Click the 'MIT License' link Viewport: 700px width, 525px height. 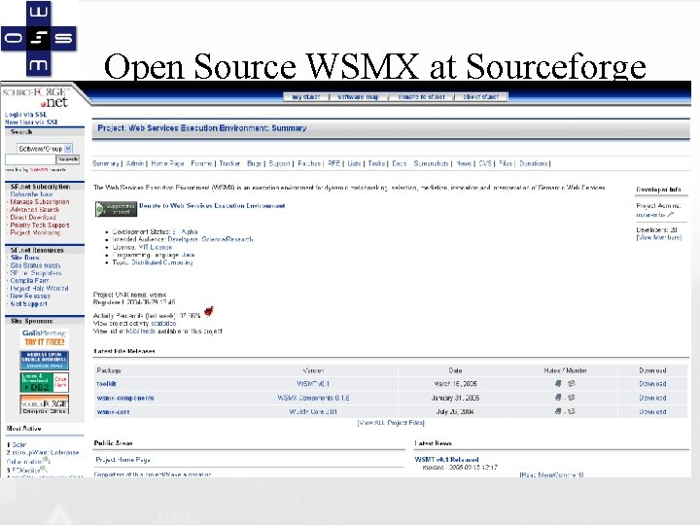155,247
